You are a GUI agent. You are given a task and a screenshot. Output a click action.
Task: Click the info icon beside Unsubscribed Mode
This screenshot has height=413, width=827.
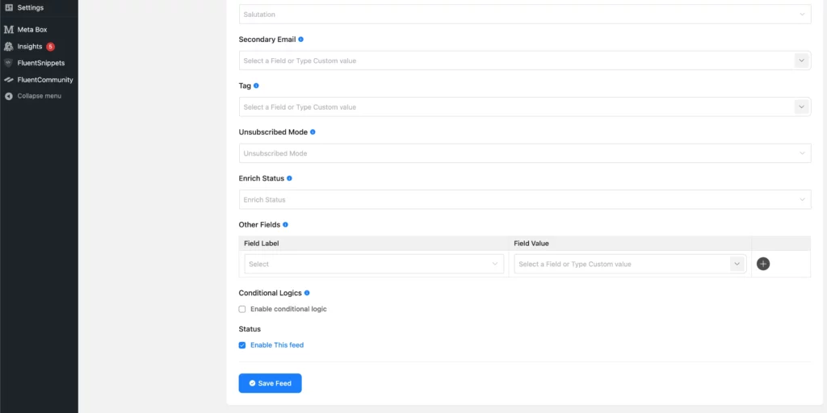point(313,131)
